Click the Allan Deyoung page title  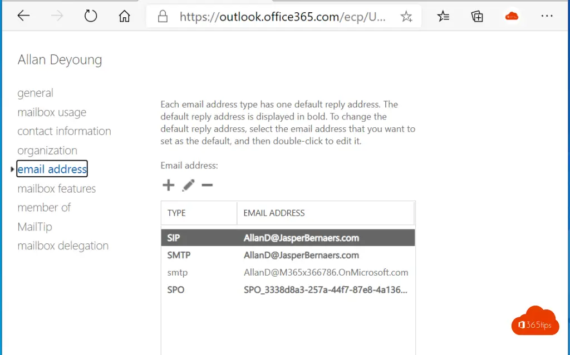click(60, 59)
